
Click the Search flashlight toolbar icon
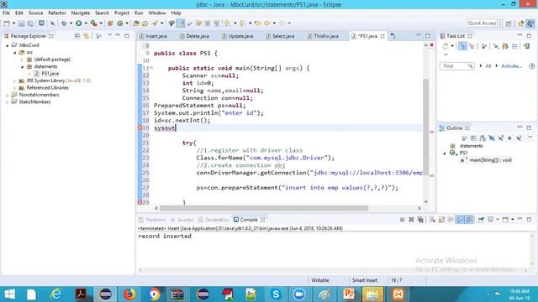[x=155, y=23]
